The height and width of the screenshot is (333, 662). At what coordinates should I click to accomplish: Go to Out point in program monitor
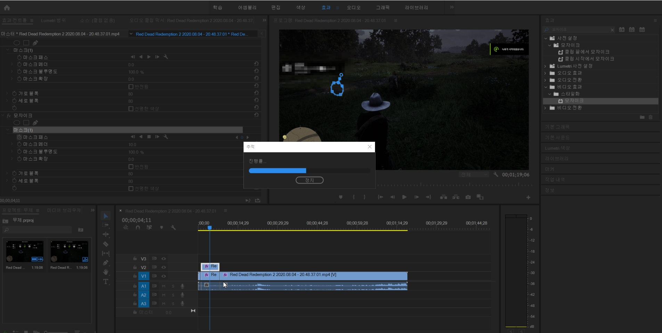click(428, 197)
